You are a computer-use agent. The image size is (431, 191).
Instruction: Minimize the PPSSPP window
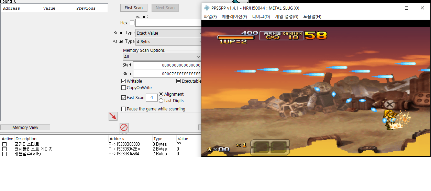pyautogui.click(x=391, y=8)
